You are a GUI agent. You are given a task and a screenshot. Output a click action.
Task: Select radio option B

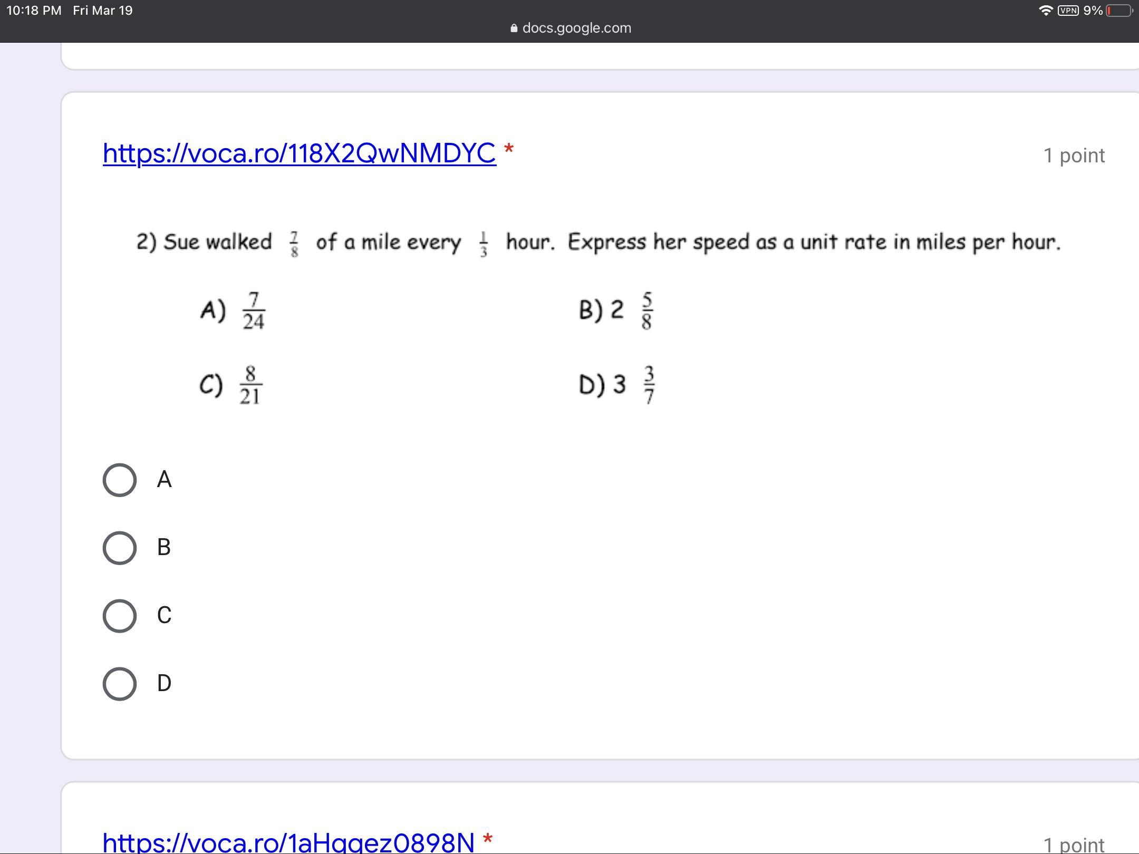click(x=120, y=548)
